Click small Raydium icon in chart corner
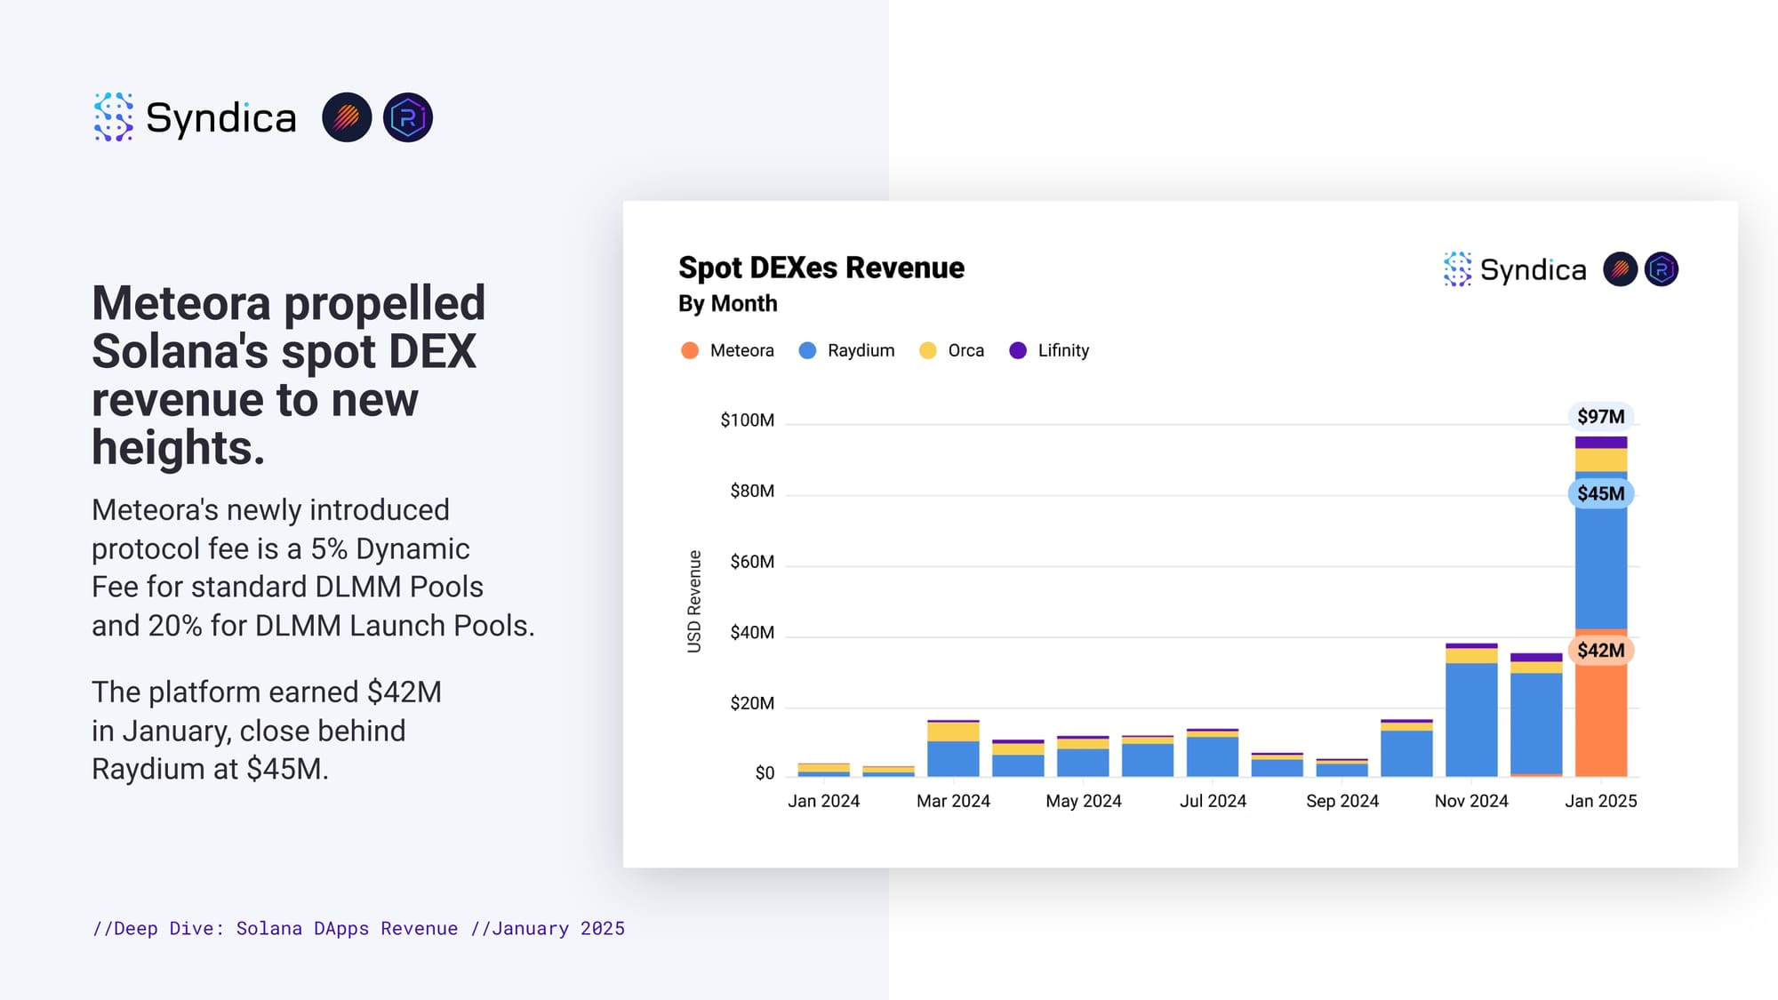 [1661, 269]
